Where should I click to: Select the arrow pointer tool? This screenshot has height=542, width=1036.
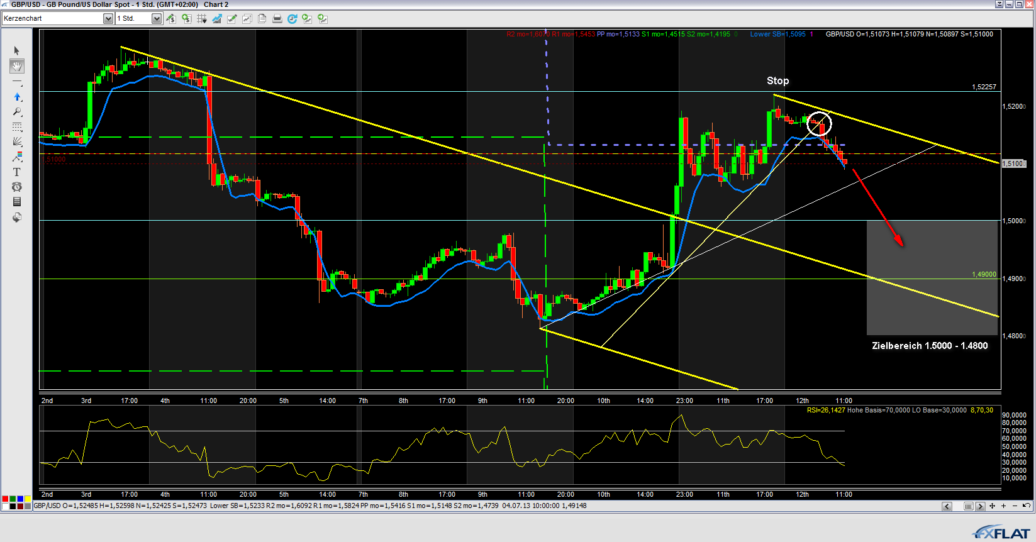point(17,51)
